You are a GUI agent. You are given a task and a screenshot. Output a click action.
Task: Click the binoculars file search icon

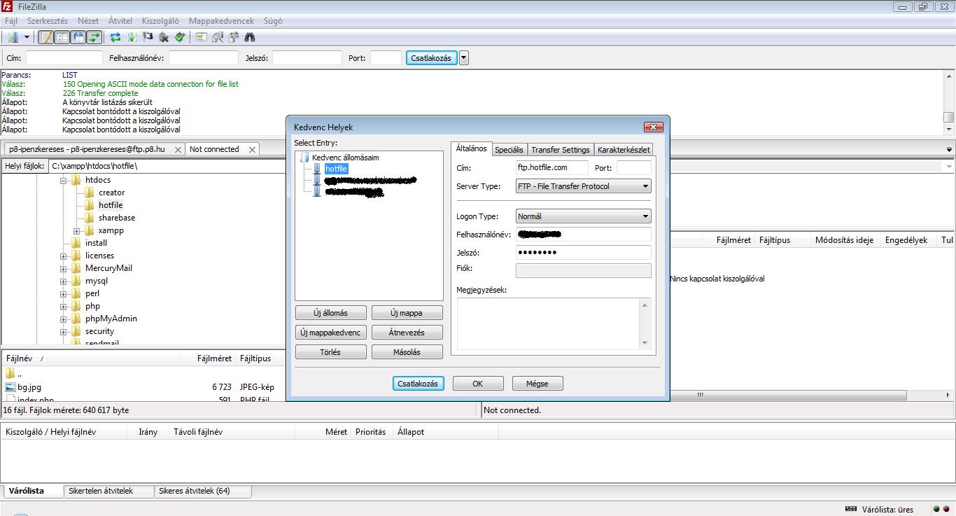[x=250, y=37]
